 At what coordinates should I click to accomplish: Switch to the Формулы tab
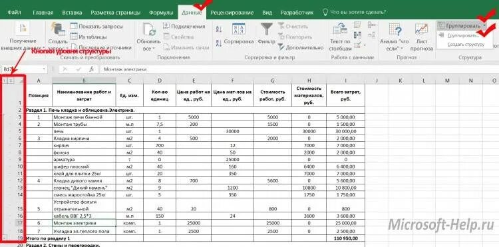pyautogui.click(x=161, y=13)
